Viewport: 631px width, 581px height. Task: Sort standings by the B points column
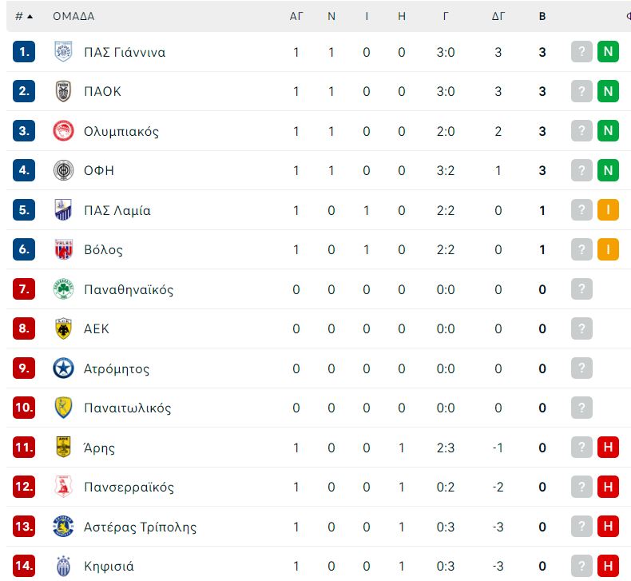(542, 17)
